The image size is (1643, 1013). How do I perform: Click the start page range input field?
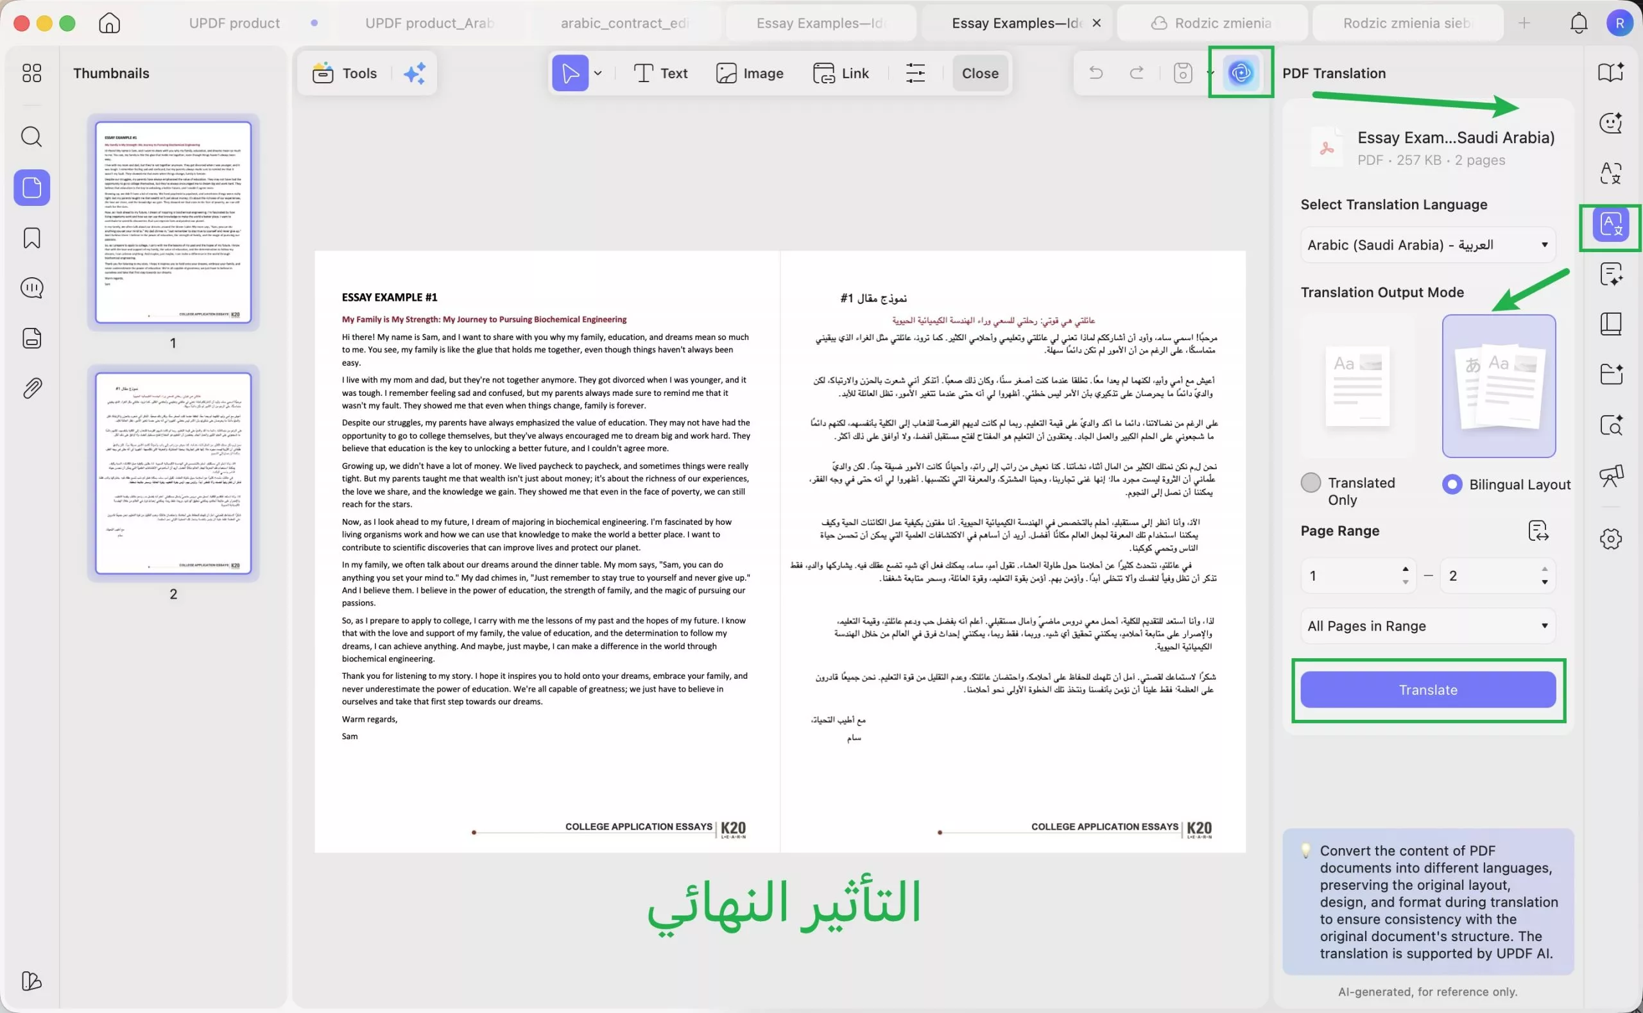(1358, 575)
